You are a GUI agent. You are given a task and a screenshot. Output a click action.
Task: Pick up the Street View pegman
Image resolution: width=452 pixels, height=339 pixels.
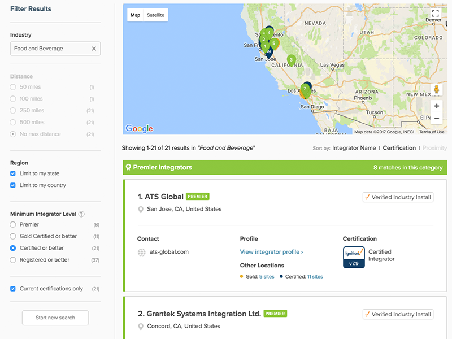point(436,89)
